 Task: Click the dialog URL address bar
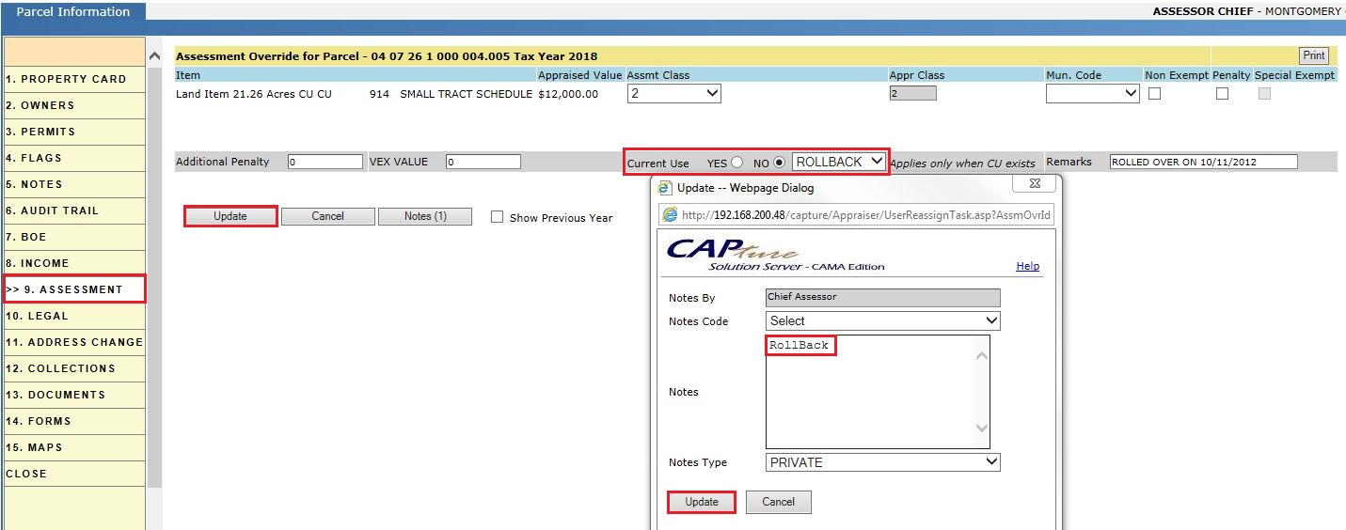857,214
